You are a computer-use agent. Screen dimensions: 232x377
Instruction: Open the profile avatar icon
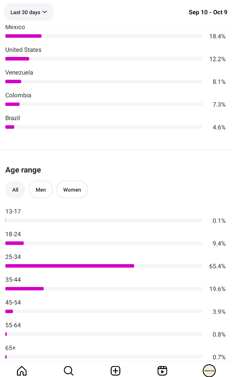209,370
